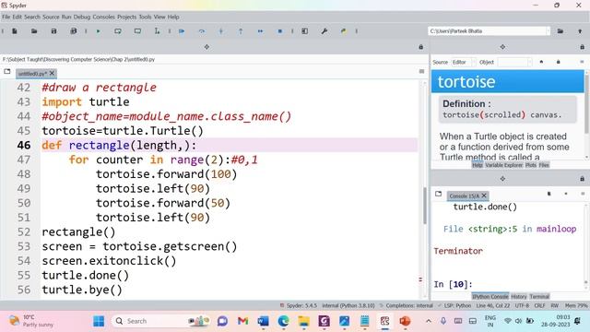
Task: Click the Step into function debug icon
Action: (221, 31)
